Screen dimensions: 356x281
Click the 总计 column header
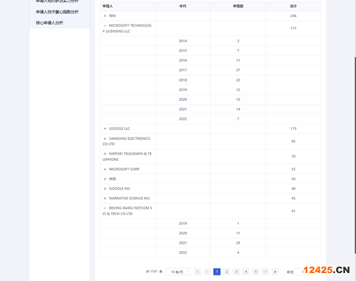click(x=293, y=6)
